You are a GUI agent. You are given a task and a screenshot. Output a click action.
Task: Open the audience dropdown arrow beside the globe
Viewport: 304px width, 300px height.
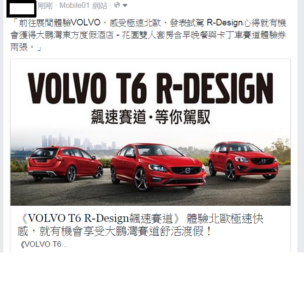125,6
